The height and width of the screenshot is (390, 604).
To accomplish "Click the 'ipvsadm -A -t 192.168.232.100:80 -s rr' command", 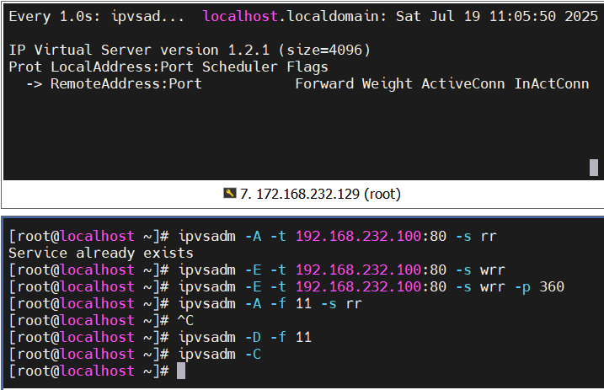I will [x=338, y=236].
